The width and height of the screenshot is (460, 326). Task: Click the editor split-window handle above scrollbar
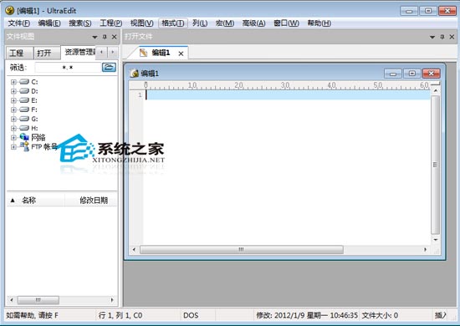(436, 84)
